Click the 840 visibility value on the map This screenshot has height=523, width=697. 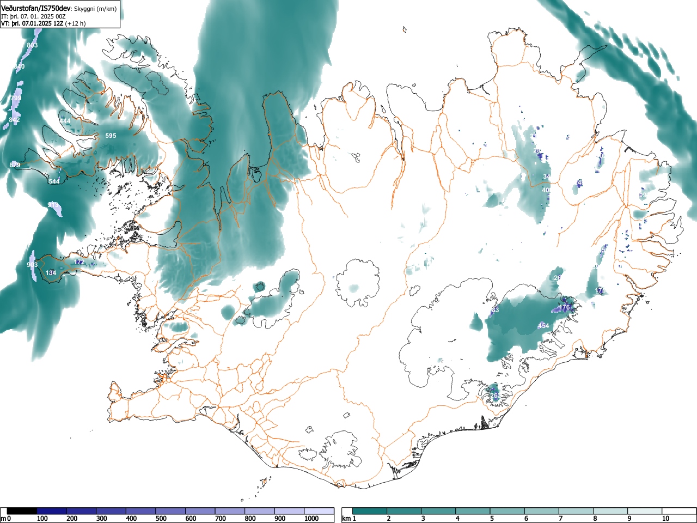(x=19, y=66)
